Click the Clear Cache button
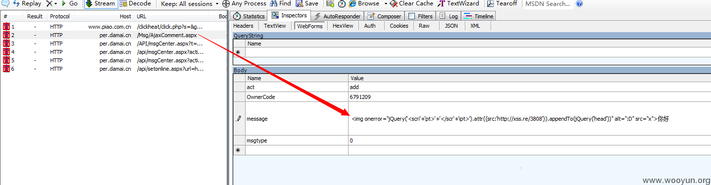The height and width of the screenshot is (185, 711). tap(411, 3)
